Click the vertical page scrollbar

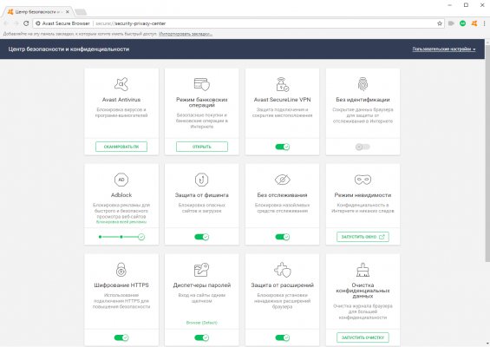(x=487, y=154)
